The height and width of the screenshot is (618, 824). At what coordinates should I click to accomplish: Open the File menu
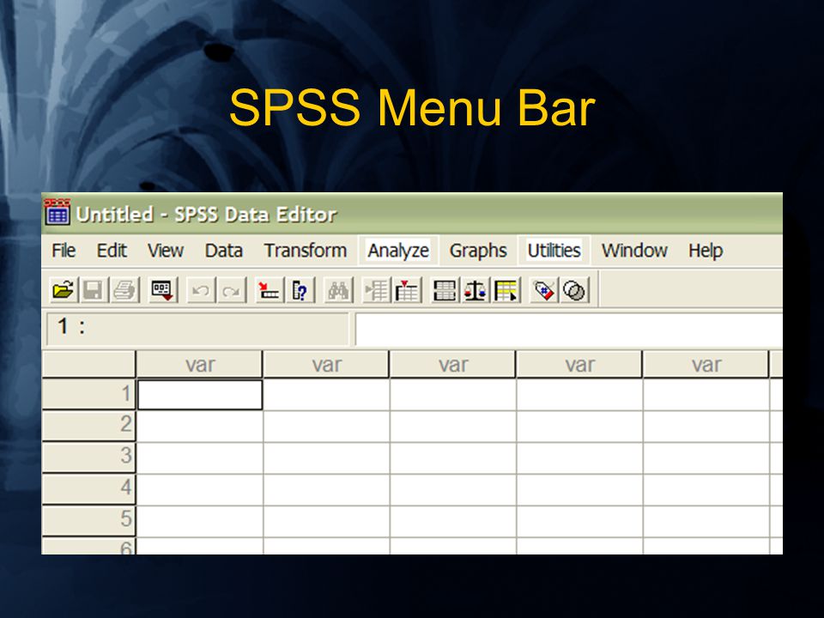[64, 251]
